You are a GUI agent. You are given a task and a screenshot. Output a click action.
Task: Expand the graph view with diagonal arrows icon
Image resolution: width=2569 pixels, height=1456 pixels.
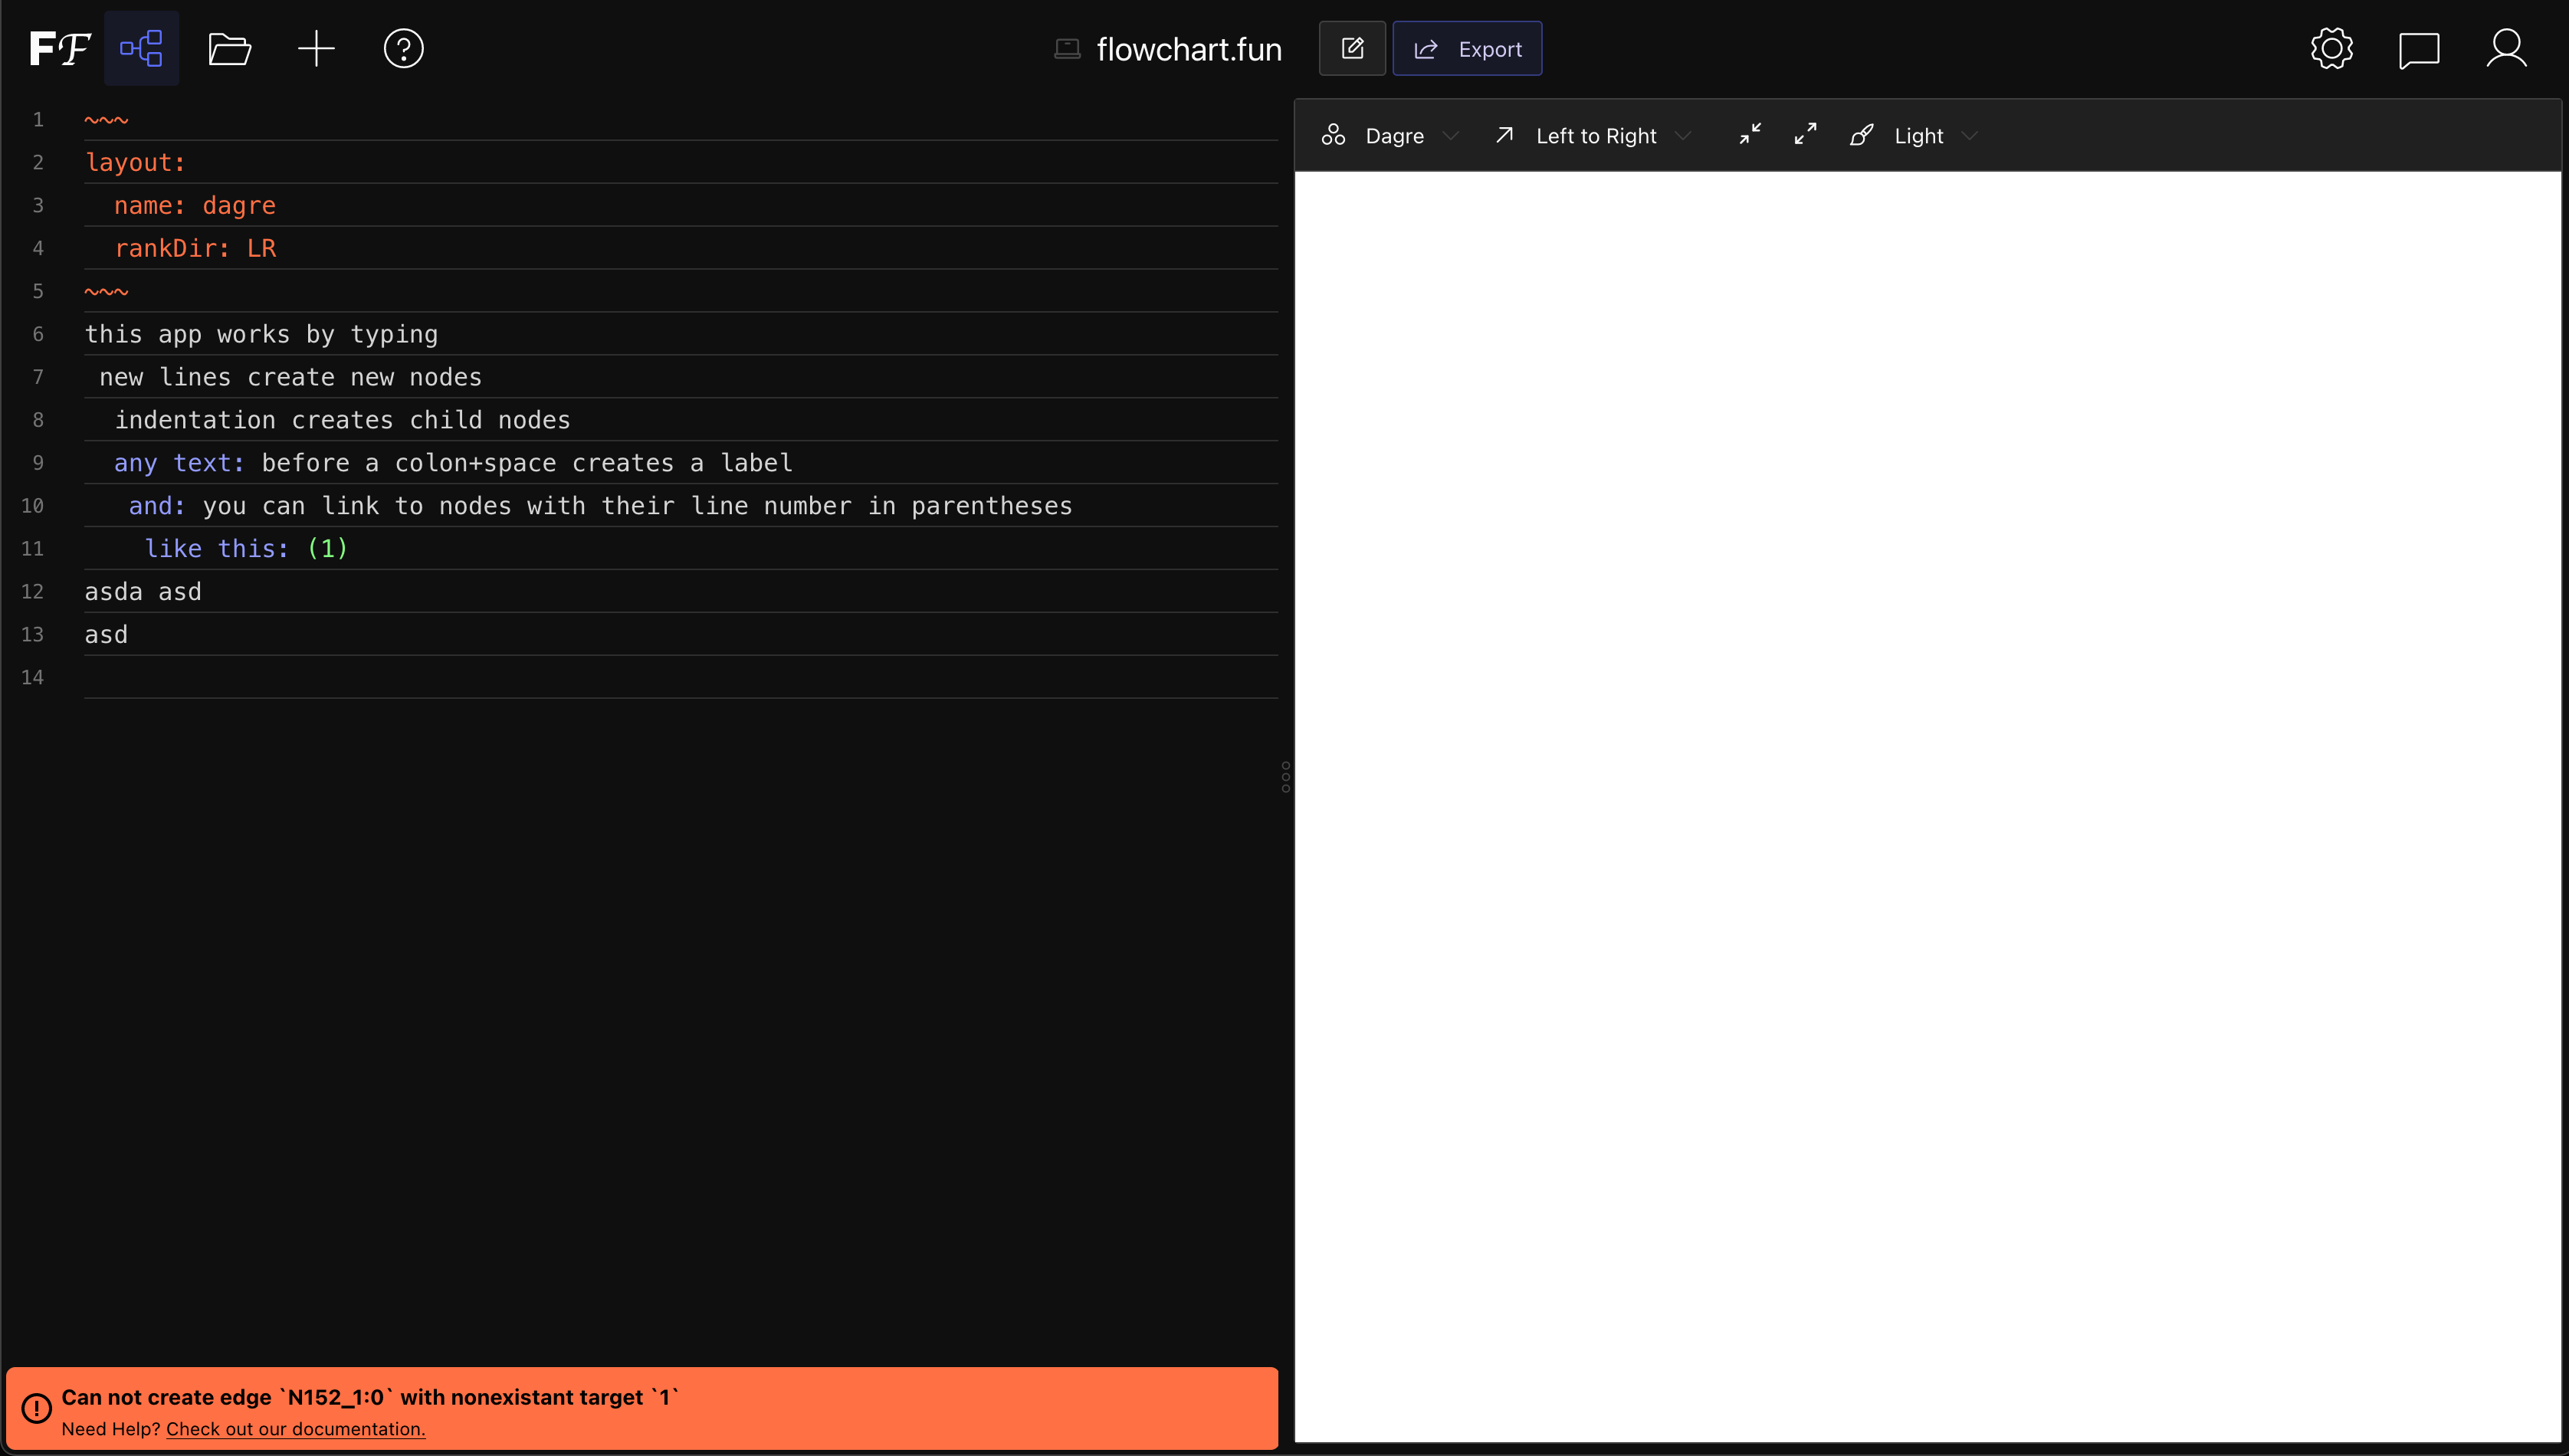[x=1806, y=135]
